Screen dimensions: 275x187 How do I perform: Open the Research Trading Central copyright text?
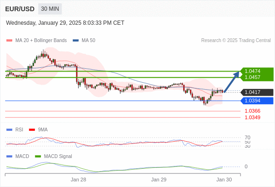pyautogui.click(x=236, y=41)
